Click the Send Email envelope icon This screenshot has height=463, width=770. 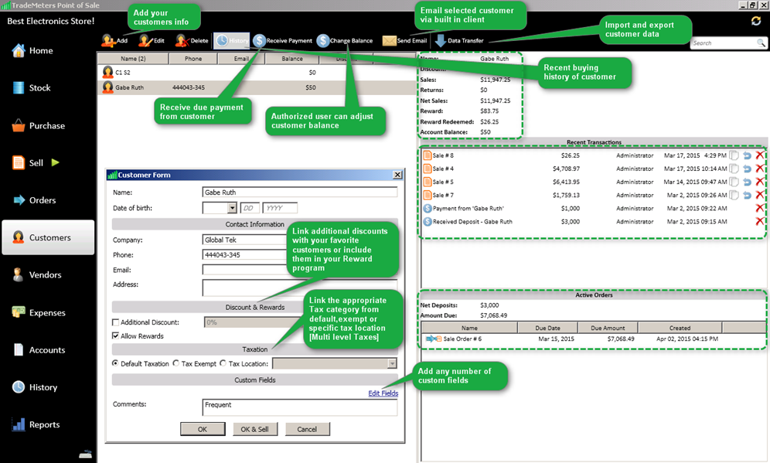[x=389, y=40]
